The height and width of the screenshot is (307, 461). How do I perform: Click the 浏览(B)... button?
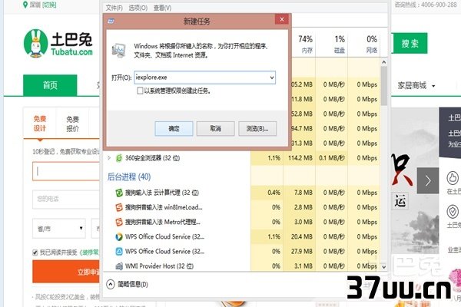click(x=257, y=129)
